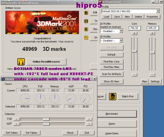
Task: Click AGP slider right arrow in ClockGen
Action: coord(89,124)
